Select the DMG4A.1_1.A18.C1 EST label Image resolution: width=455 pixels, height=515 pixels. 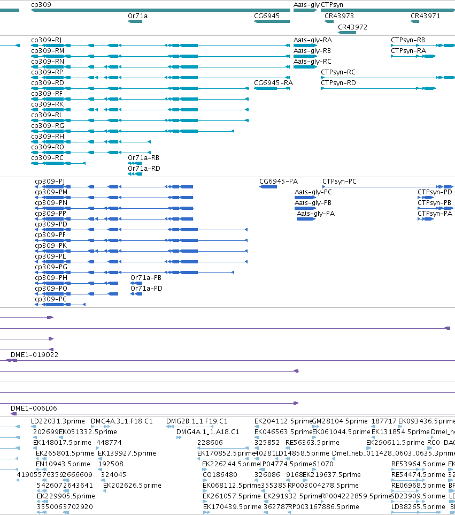pos(208,432)
